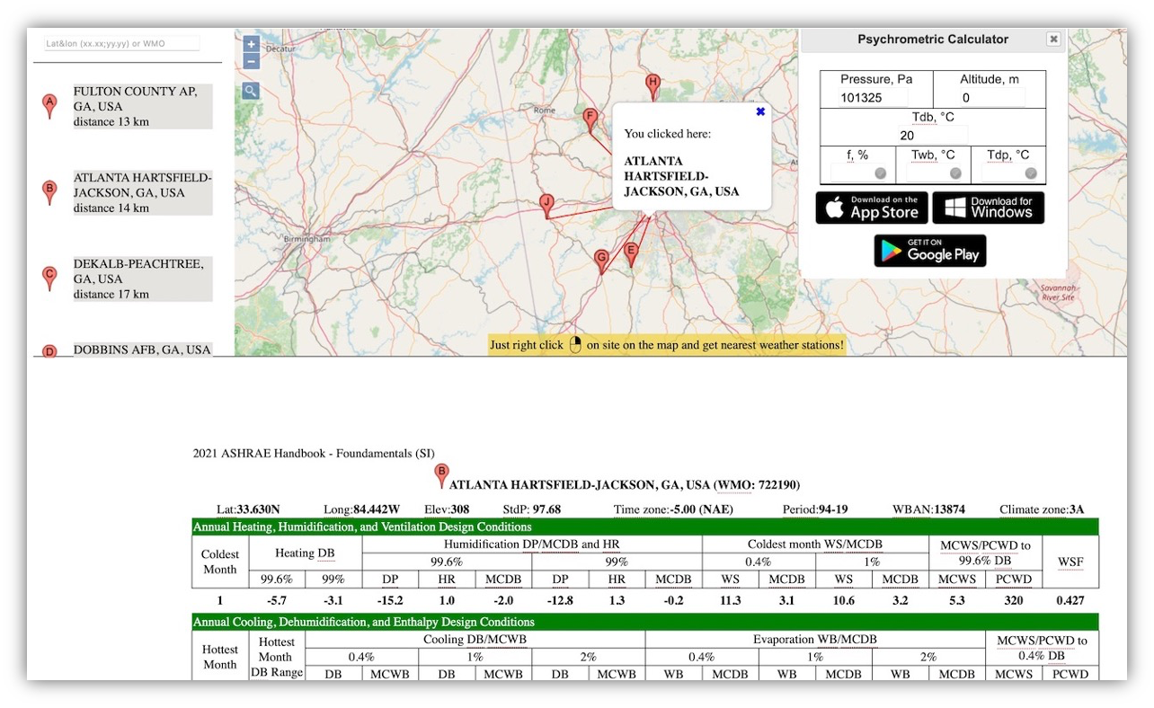Select map marker F
This screenshot has height=708, width=1154.
tap(590, 118)
